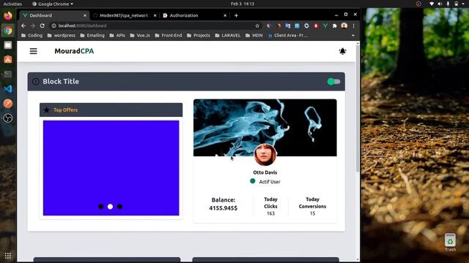This screenshot has width=469, height=263.
Task: Open the system tray volume icon
Action: 440,4
